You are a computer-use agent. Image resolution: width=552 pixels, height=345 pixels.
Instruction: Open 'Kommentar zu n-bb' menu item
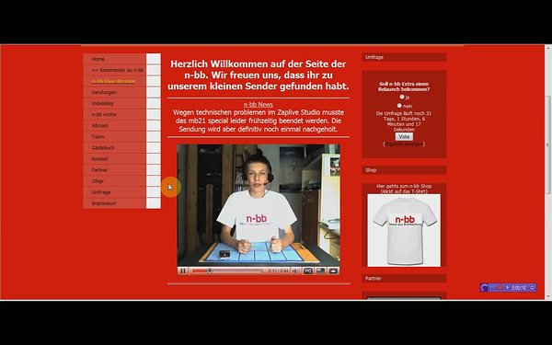115,70
